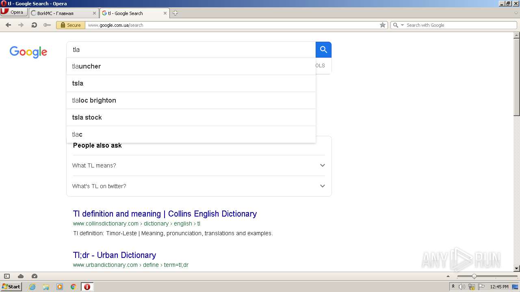Select the tlac suggestion

[191, 134]
